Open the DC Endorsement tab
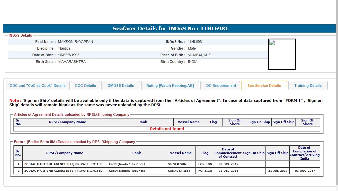This screenshot has width=338, height=191. tap(221, 86)
